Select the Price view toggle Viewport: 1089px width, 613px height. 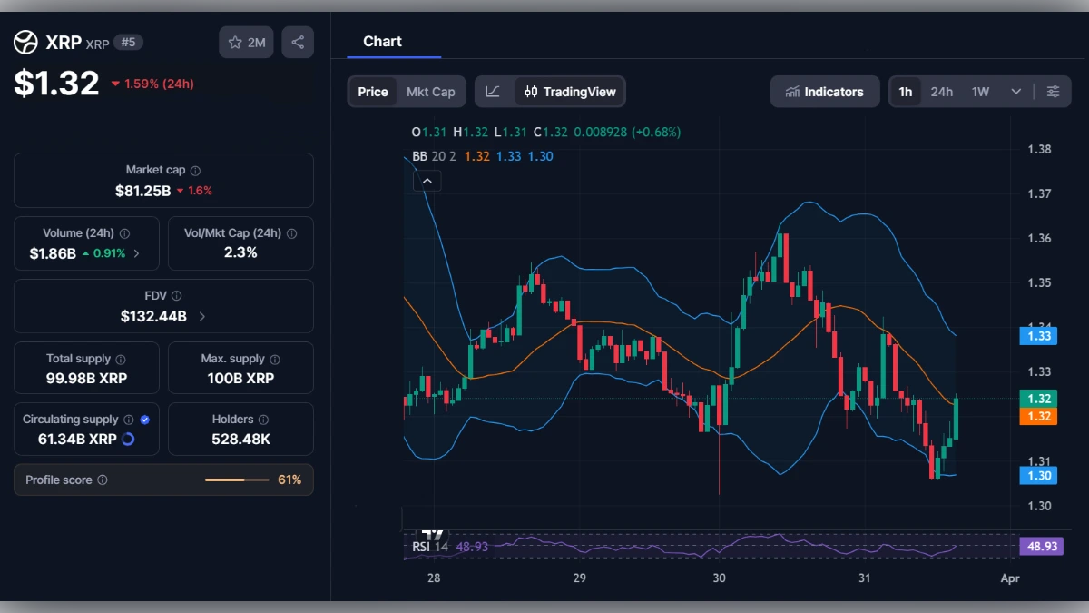[372, 91]
